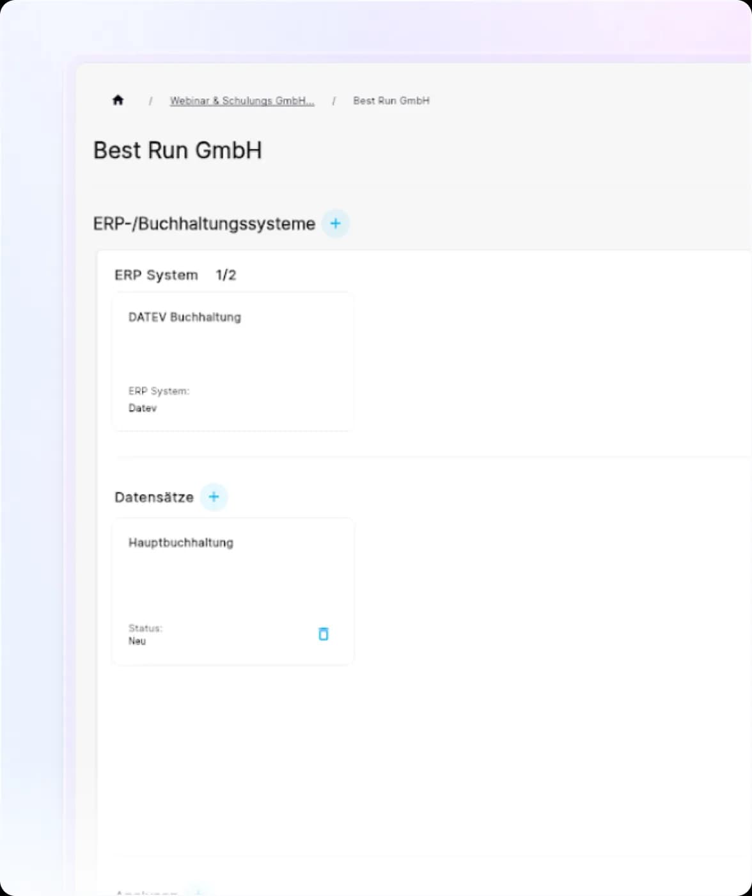Viewport: 752px width, 896px height.
Task: Click Best Run GmbH in the breadcrumb
Action: point(391,100)
